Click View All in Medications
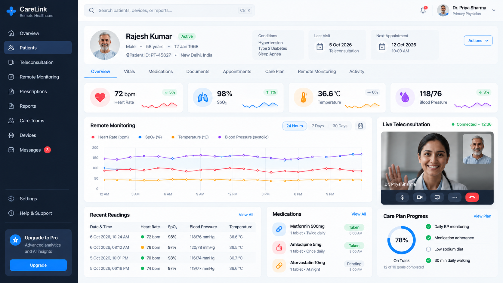This screenshot has height=283, width=503. tap(359, 214)
